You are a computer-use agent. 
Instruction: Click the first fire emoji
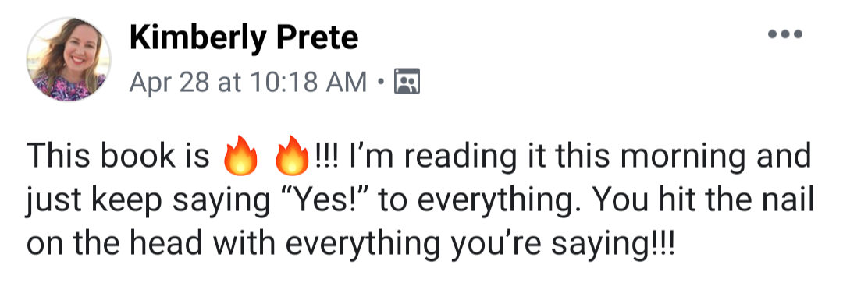tap(240, 156)
